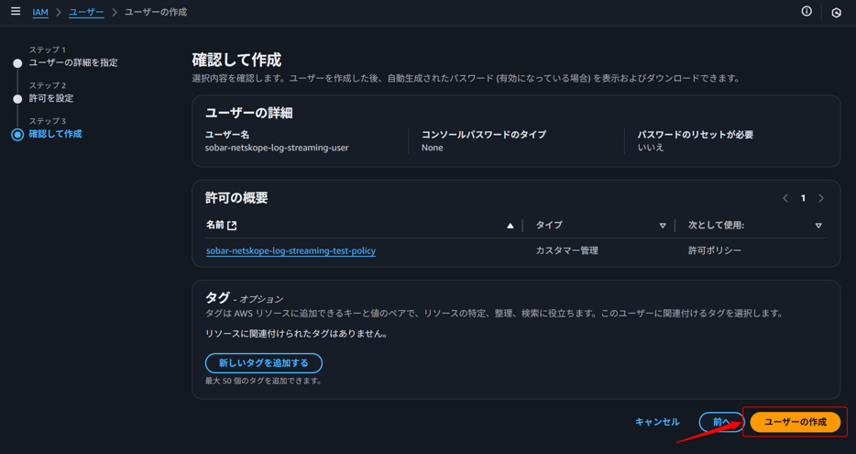
Task: Click user name sobar-netskope-log-streaming-user
Action: tap(277, 148)
